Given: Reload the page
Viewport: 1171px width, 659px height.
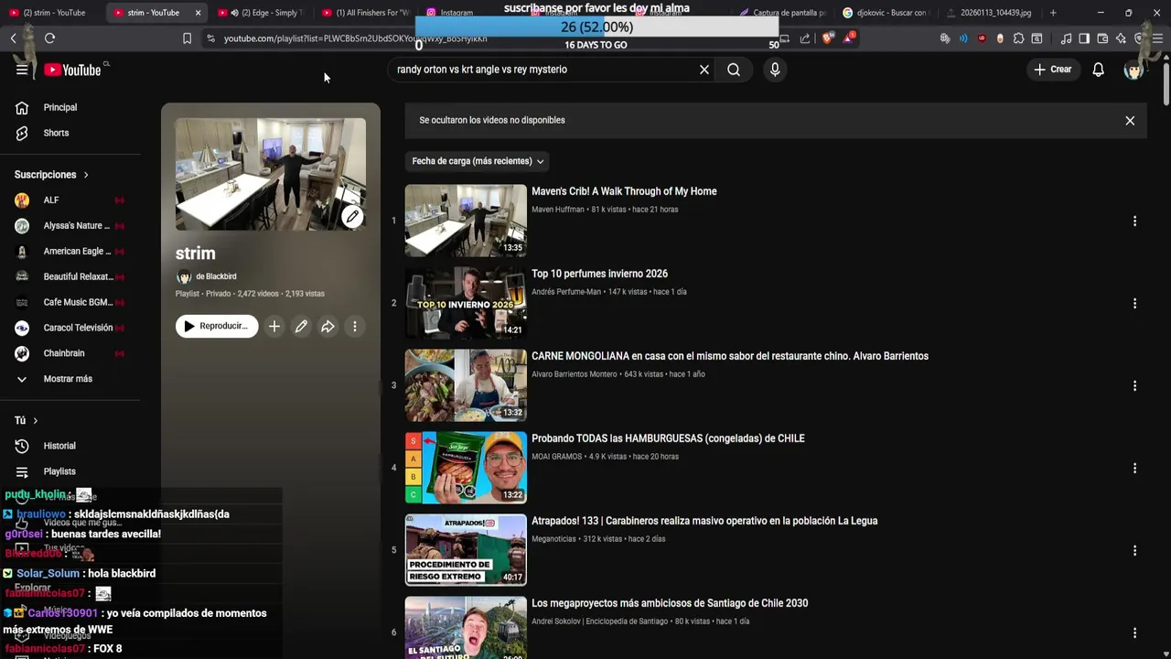Looking at the screenshot, I should (49, 38).
